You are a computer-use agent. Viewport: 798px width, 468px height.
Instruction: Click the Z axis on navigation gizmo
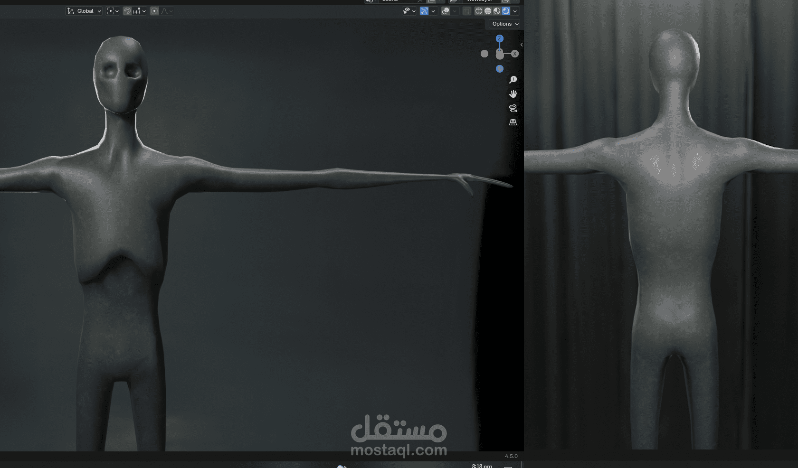pos(499,38)
